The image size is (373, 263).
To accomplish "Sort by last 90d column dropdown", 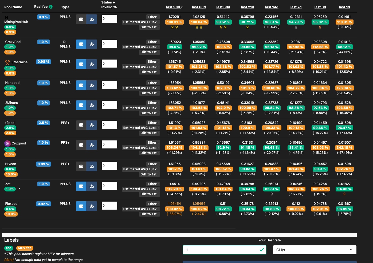I will [x=174, y=7].
